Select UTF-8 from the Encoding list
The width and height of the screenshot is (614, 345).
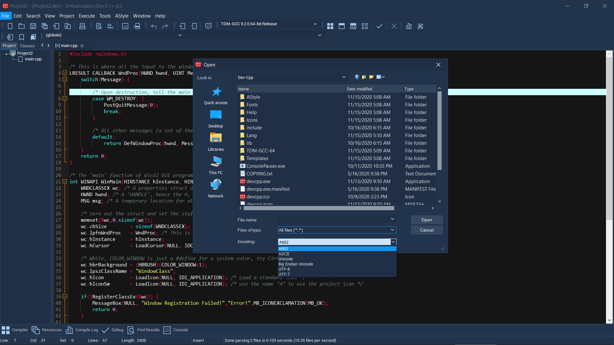[284, 269]
